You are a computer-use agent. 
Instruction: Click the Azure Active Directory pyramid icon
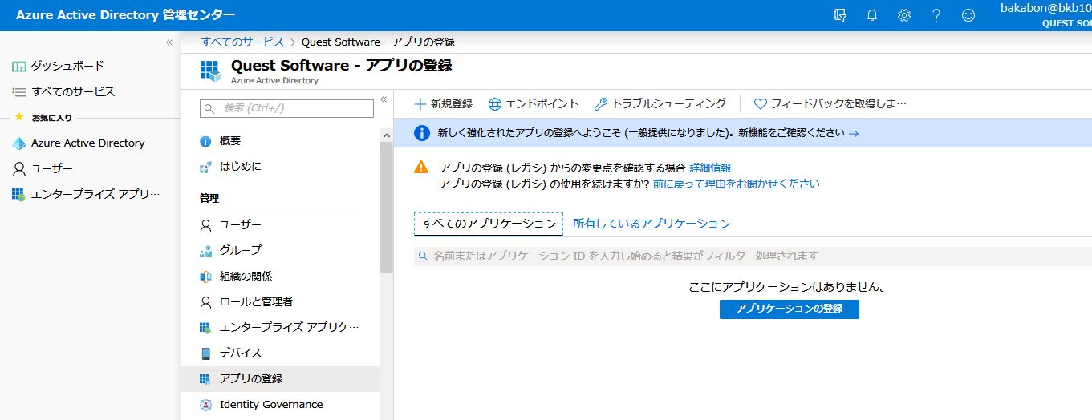click(19, 143)
